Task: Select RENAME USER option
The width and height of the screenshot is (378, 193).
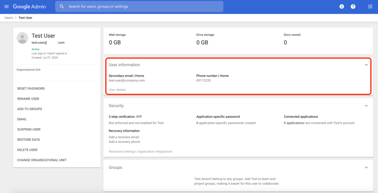Action: coord(28,99)
